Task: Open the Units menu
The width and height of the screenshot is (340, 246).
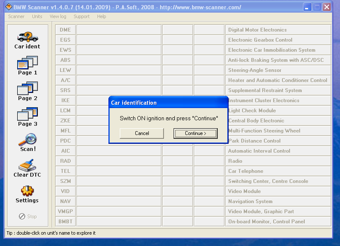Action: (x=37, y=16)
